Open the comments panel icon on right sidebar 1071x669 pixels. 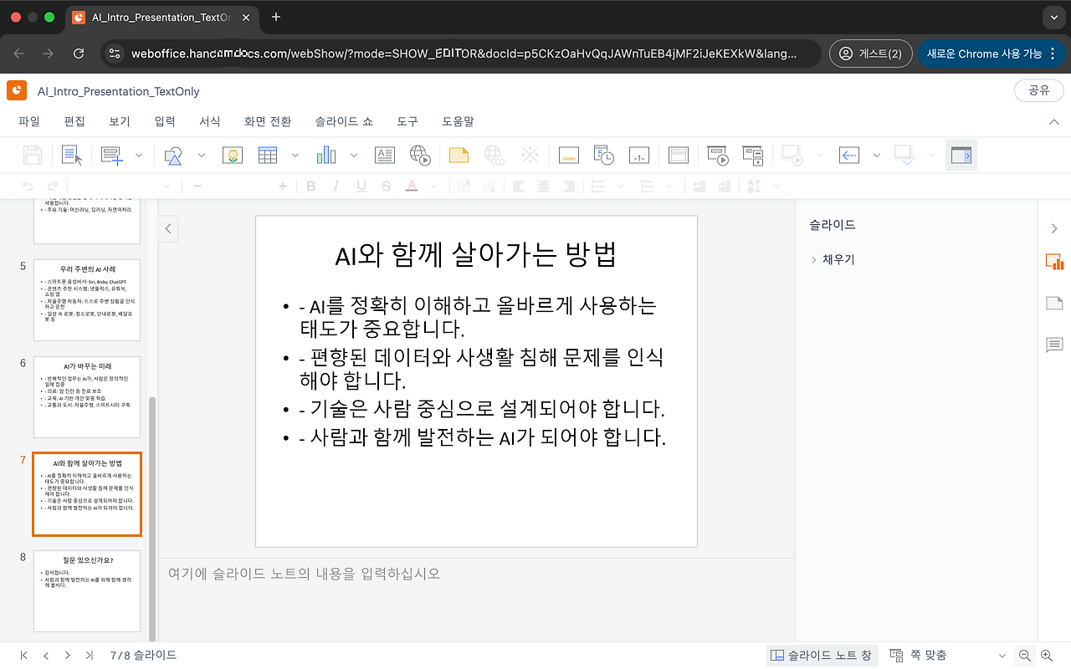coord(1054,345)
